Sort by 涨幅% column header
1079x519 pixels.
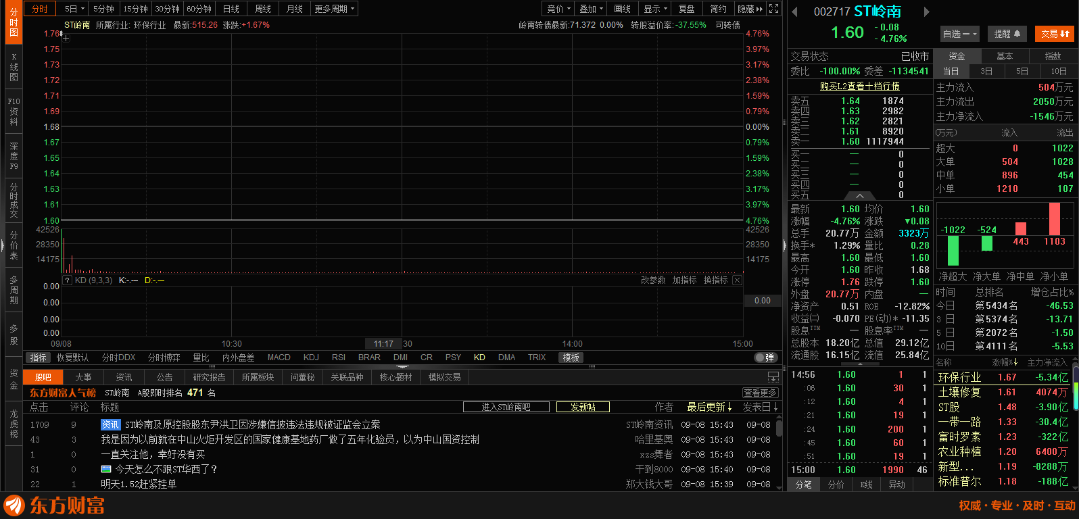(x=1005, y=363)
